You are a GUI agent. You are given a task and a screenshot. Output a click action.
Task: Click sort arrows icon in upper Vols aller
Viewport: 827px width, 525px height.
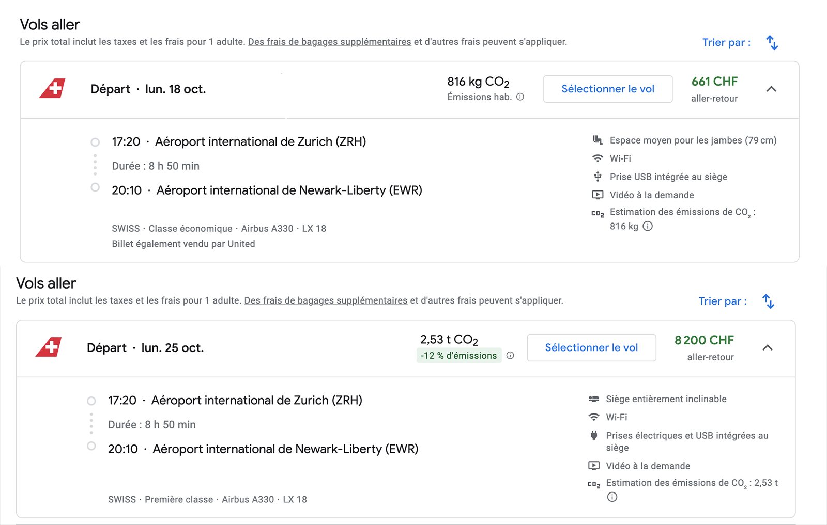click(772, 42)
